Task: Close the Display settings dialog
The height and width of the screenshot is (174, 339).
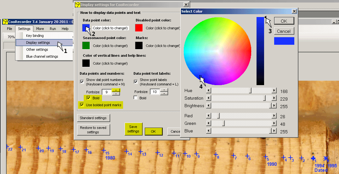Action: pos(185,4)
